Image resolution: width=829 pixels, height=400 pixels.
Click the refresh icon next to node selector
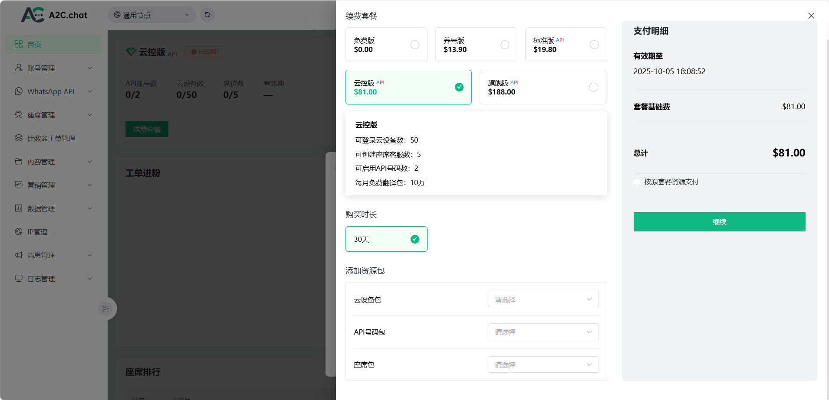207,15
